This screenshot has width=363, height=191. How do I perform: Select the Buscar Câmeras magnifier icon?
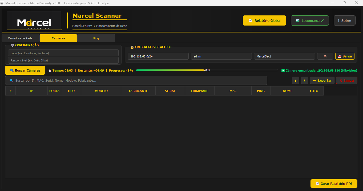(11, 70)
